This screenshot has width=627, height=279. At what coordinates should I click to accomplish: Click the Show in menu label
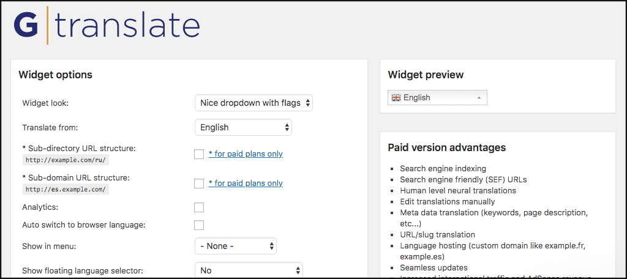[x=49, y=246]
